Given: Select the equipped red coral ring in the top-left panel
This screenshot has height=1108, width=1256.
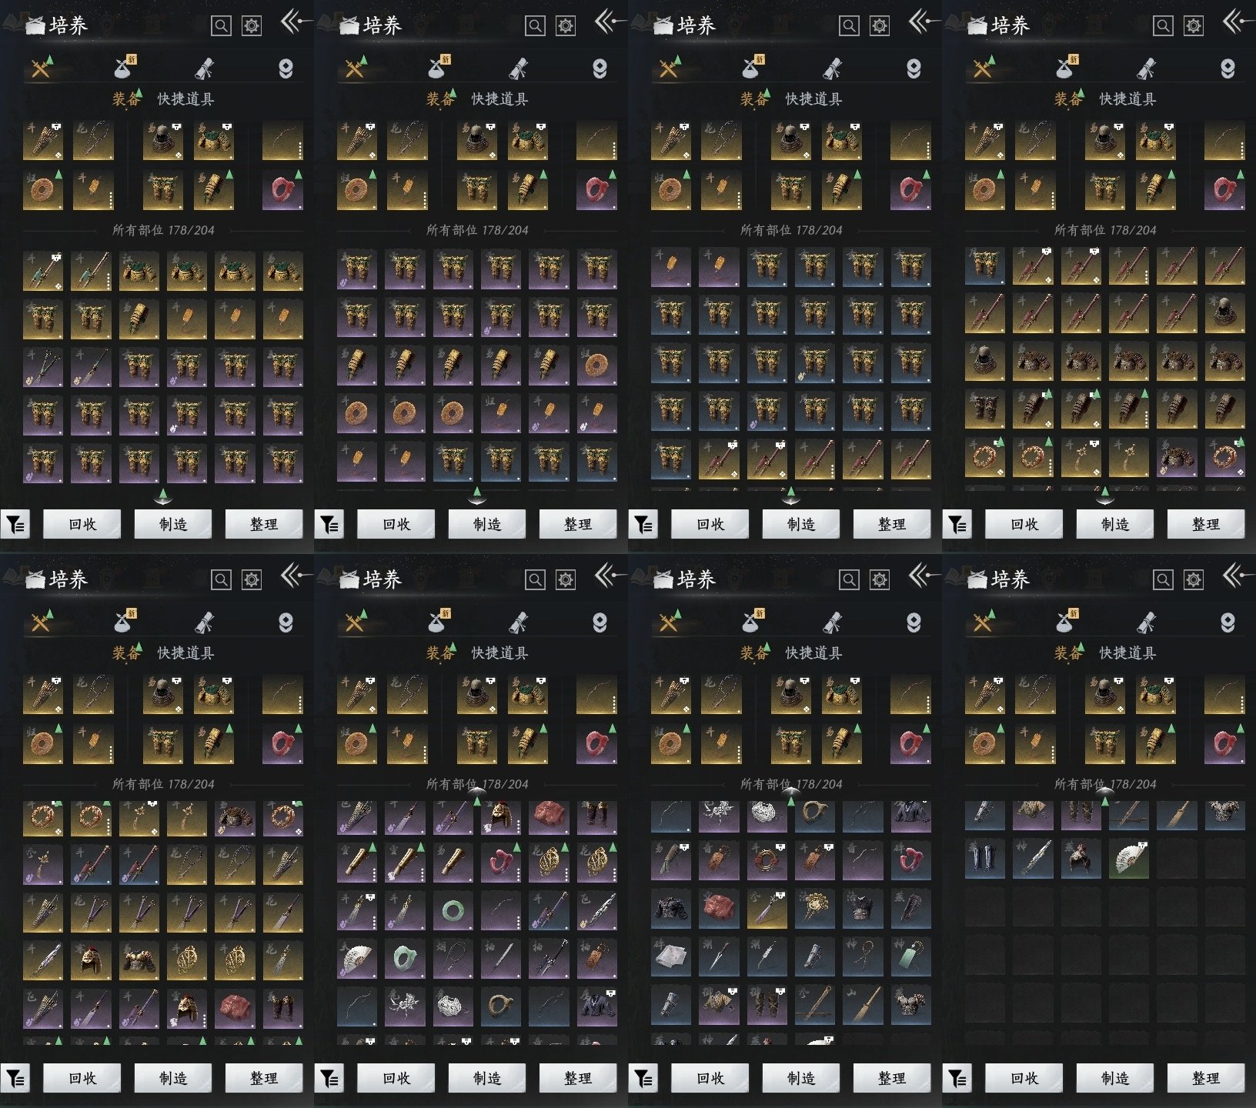Looking at the screenshot, I should point(282,190).
